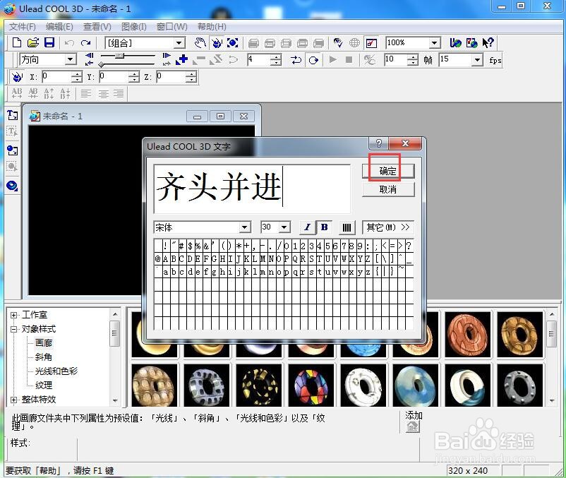Toggle the ping-pong mode icon
The height and width of the screenshot is (478, 566).
(x=296, y=59)
